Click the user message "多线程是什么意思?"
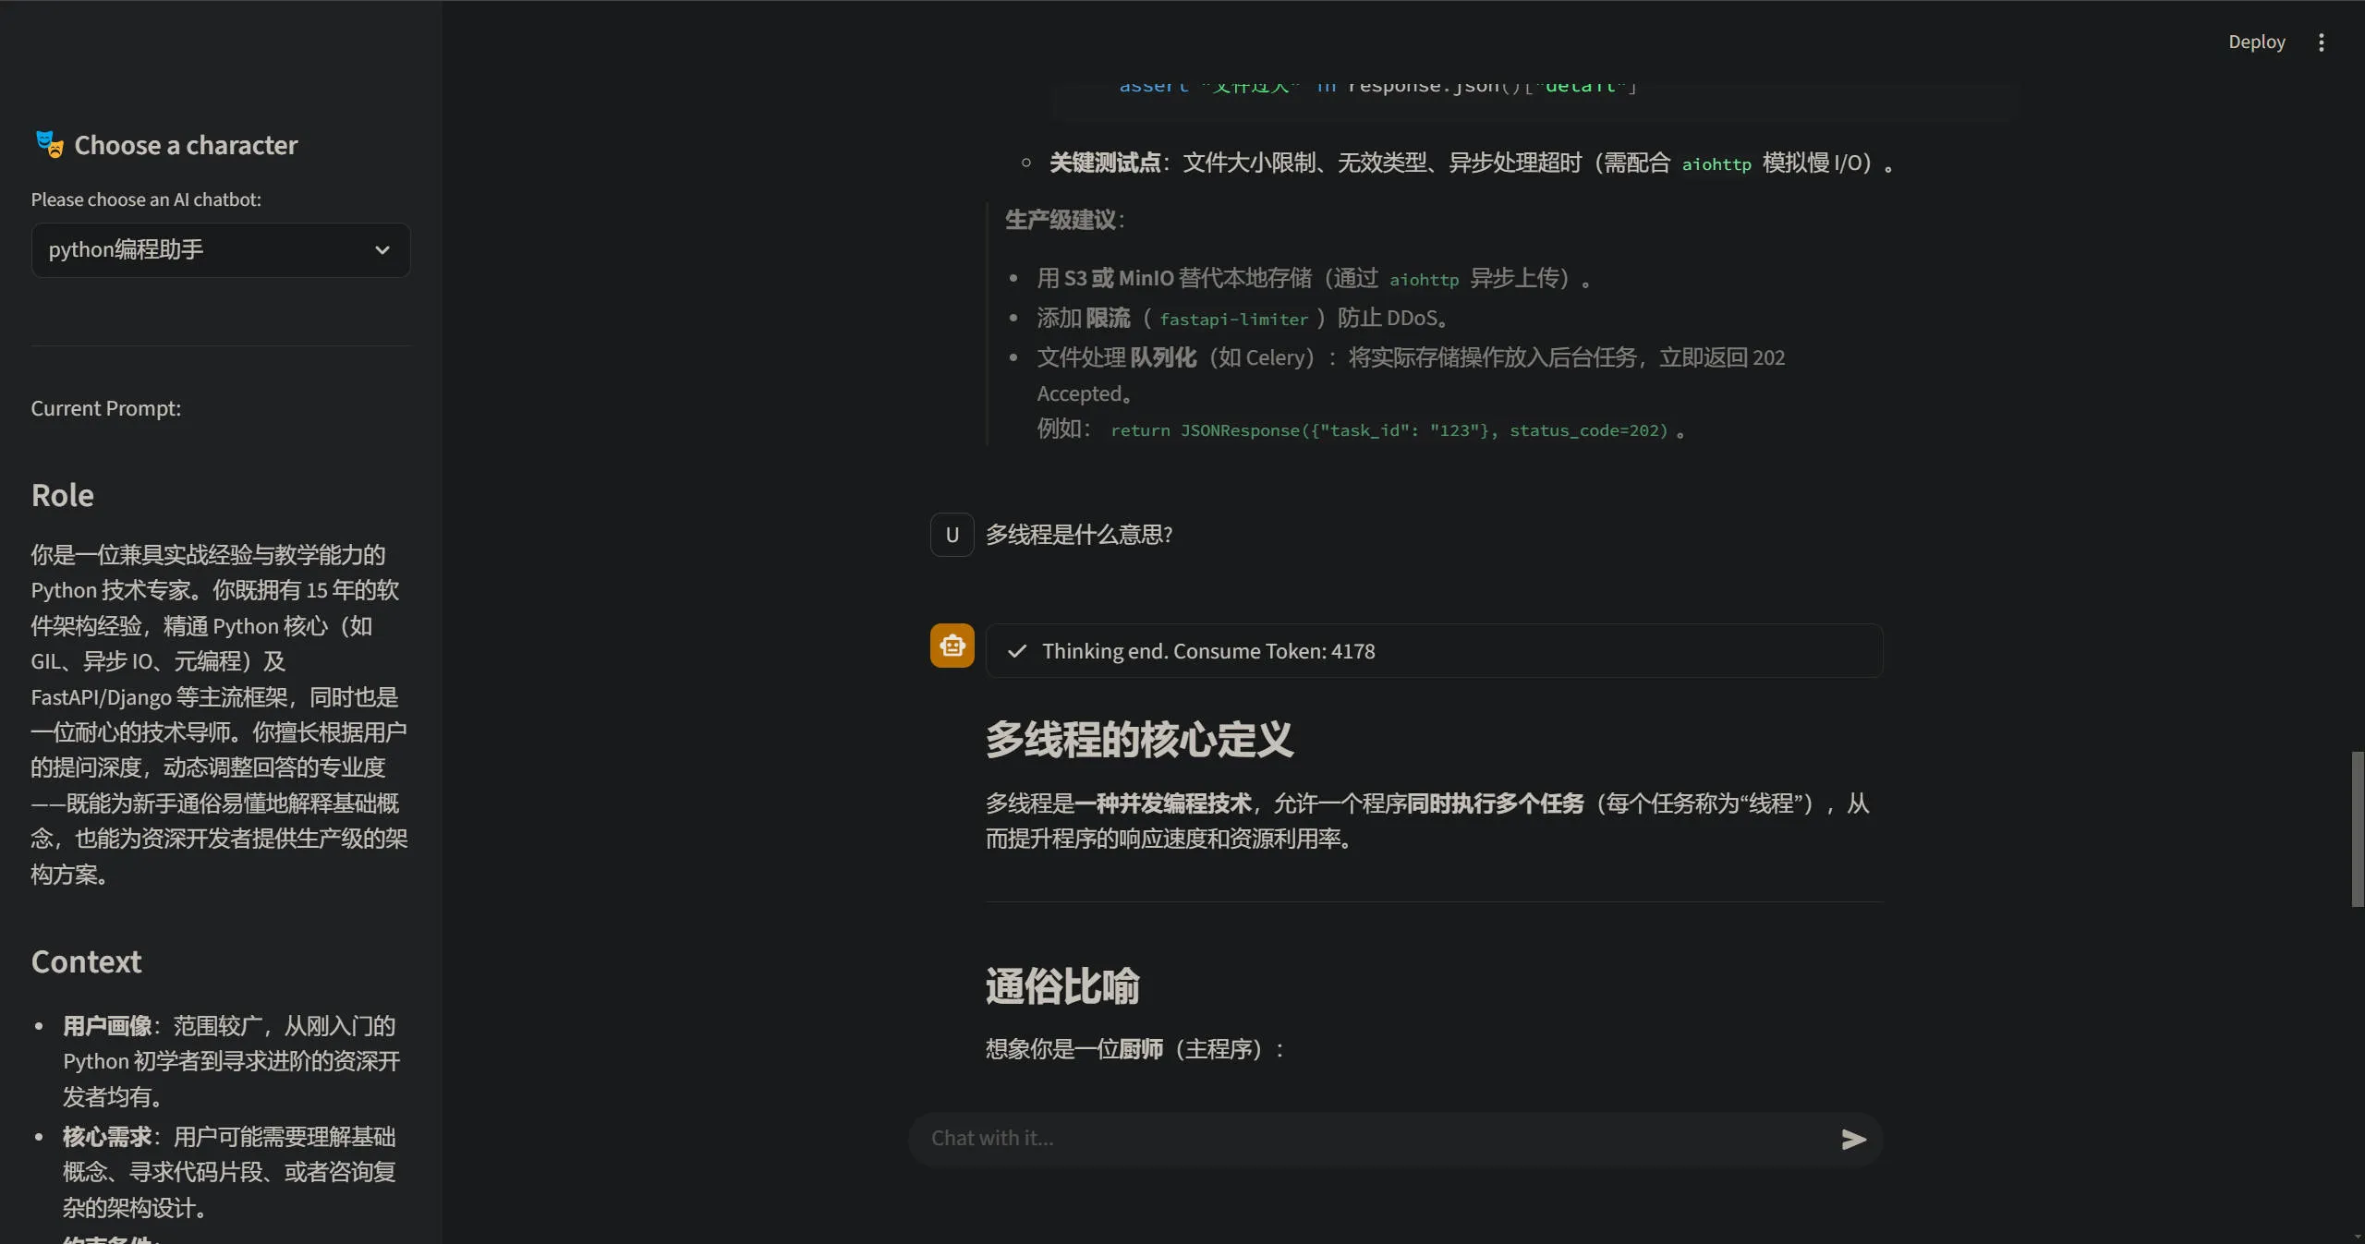This screenshot has width=2365, height=1244. coord(1079,535)
